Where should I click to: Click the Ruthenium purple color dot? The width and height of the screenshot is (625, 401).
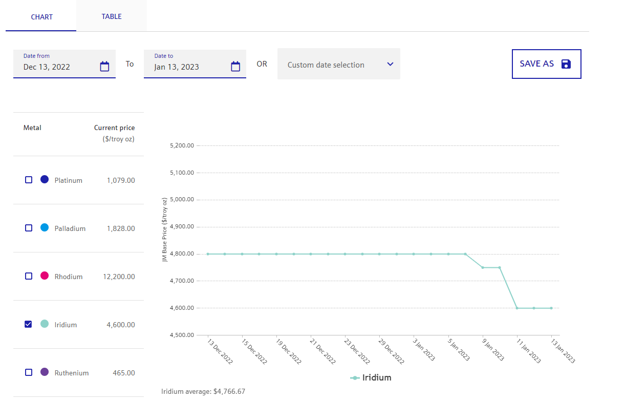coord(45,372)
